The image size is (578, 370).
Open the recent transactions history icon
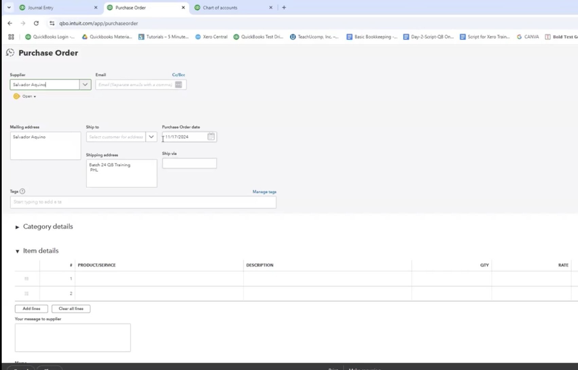(10, 53)
